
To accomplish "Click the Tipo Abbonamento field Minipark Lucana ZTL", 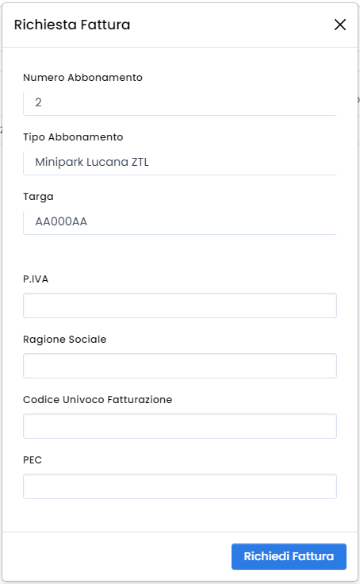I will tap(180, 163).
